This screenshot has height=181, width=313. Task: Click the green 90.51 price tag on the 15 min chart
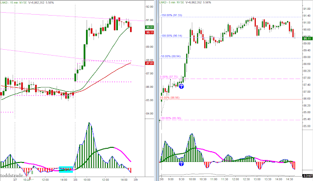tap(150, 27)
